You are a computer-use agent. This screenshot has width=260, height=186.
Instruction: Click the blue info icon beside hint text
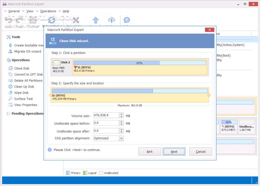pyautogui.click(x=49, y=150)
